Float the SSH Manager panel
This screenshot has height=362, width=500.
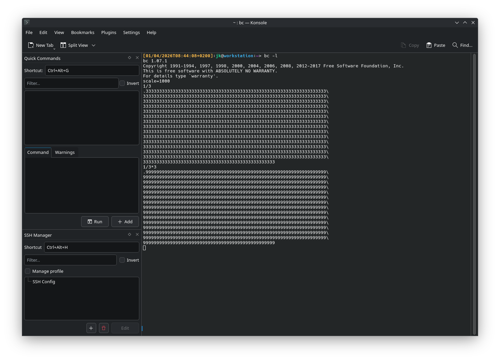click(130, 234)
